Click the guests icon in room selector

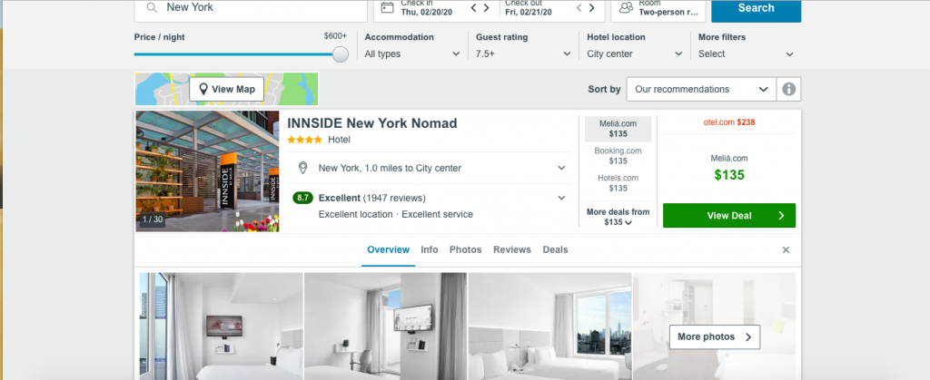tap(627, 7)
